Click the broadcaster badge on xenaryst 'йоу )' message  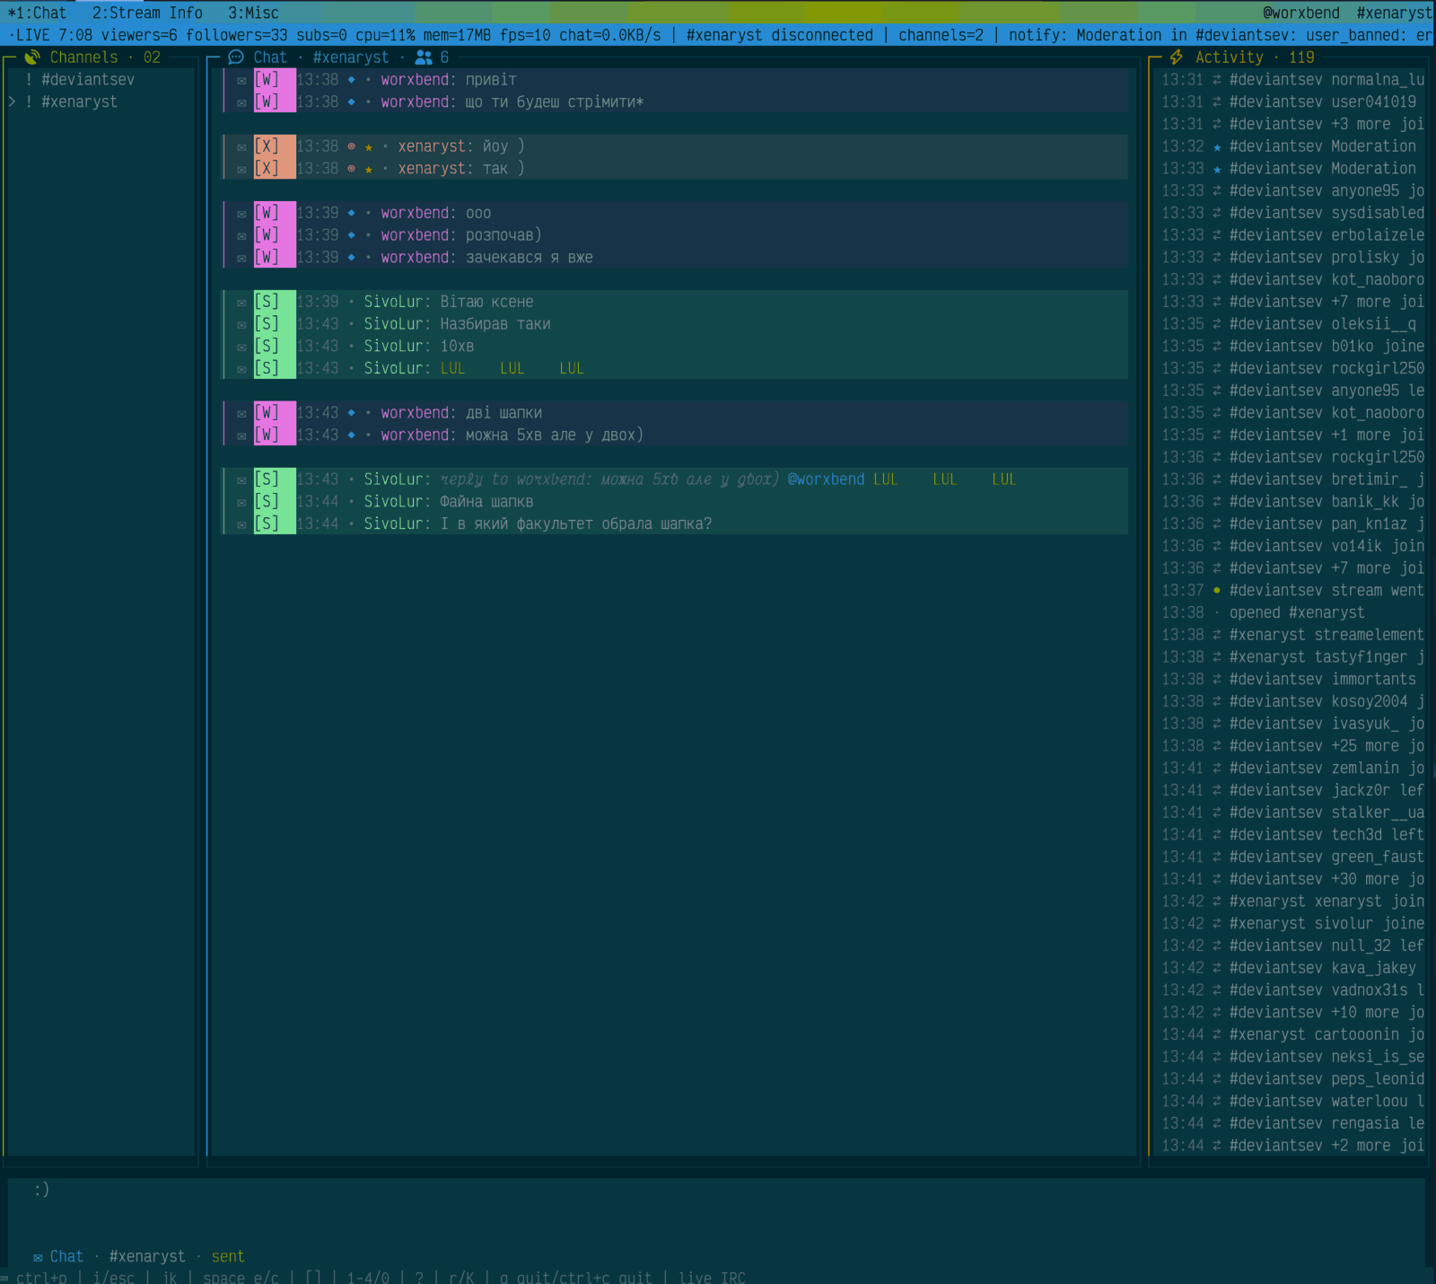(352, 146)
